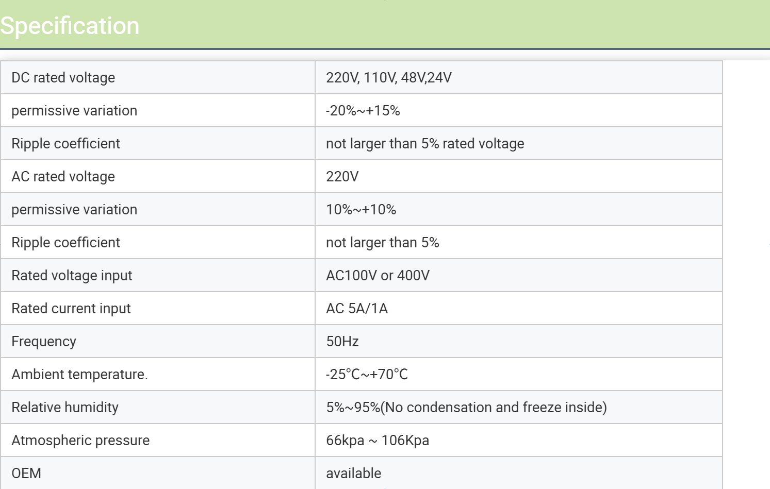Select the "10%~+10%" value cell
Screen dimensions: 770x489
point(361,210)
